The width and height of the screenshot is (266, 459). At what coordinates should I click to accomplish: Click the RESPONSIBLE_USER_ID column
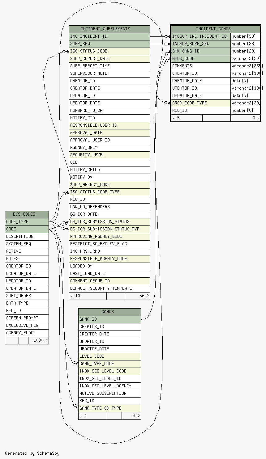[109, 125]
